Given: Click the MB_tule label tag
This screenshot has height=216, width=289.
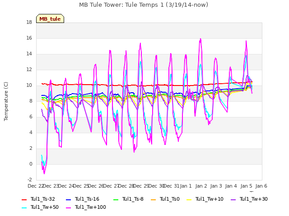Looking at the screenshot, I should pyautogui.click(x=50, y=18).
